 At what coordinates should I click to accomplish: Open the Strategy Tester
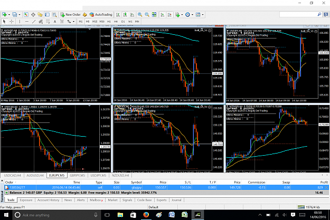click(x=54, y=15)
